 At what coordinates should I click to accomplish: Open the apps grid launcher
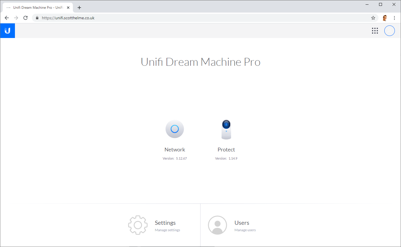tap(375, 31)
